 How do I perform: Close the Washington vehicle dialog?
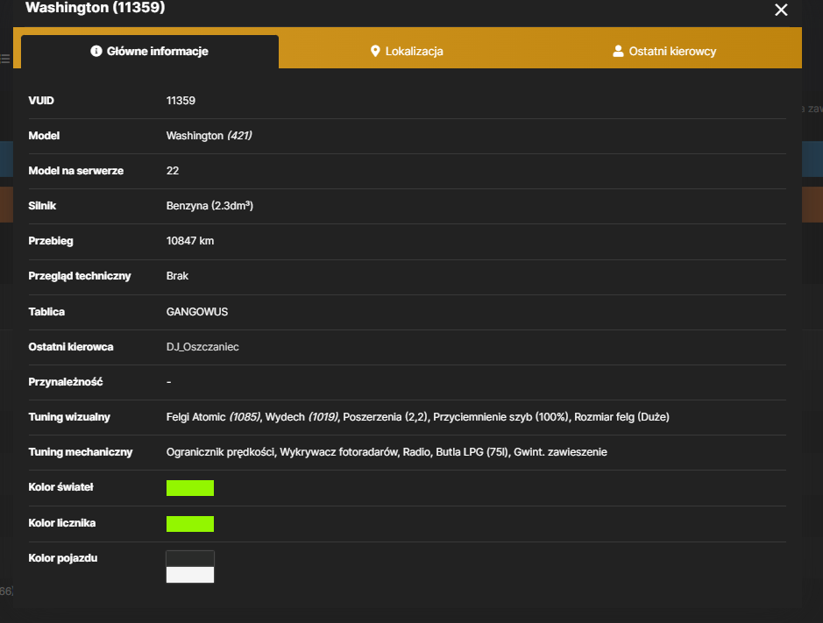(781, 10)
